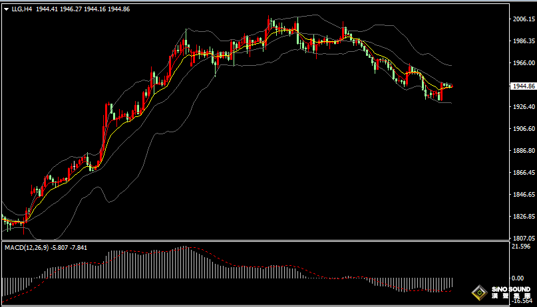Click the 2006.15 price axis label
This screenshot has width=537, height=307.
pos(523,19)
